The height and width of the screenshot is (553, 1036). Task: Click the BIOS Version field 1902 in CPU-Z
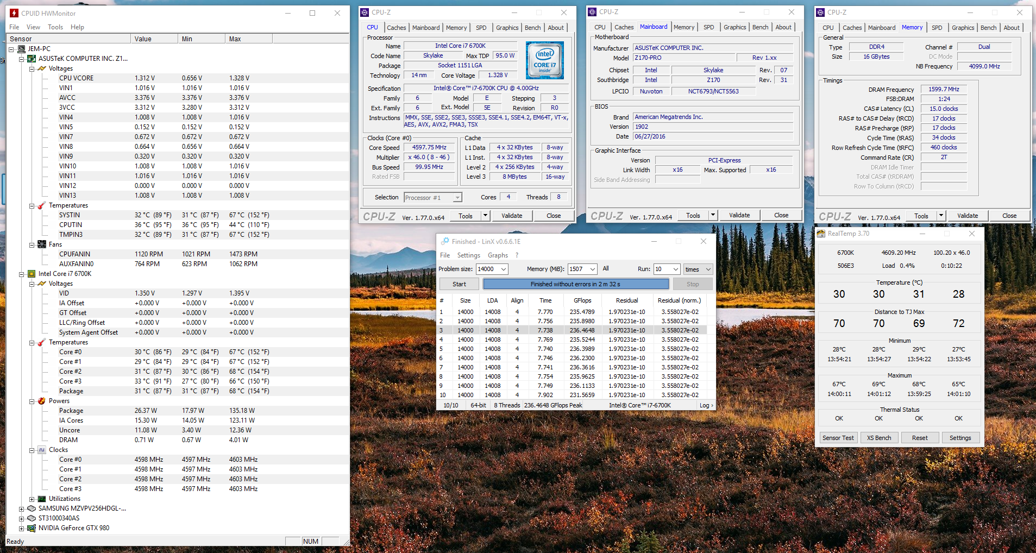point(713,127)
